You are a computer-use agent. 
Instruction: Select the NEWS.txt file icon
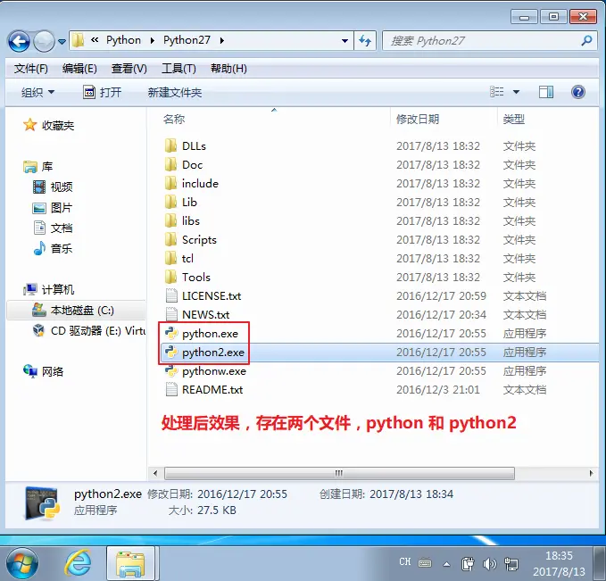pyautogui.click(x=171, y=314)
